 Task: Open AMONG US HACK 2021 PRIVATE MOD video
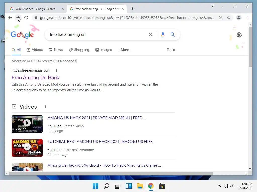(97, 118)
